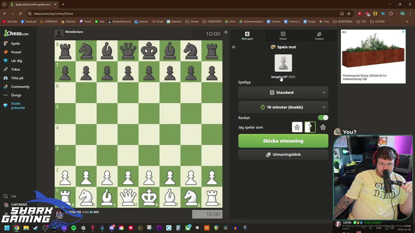Open the Gmail bookmark

click(x=157, y=22)
